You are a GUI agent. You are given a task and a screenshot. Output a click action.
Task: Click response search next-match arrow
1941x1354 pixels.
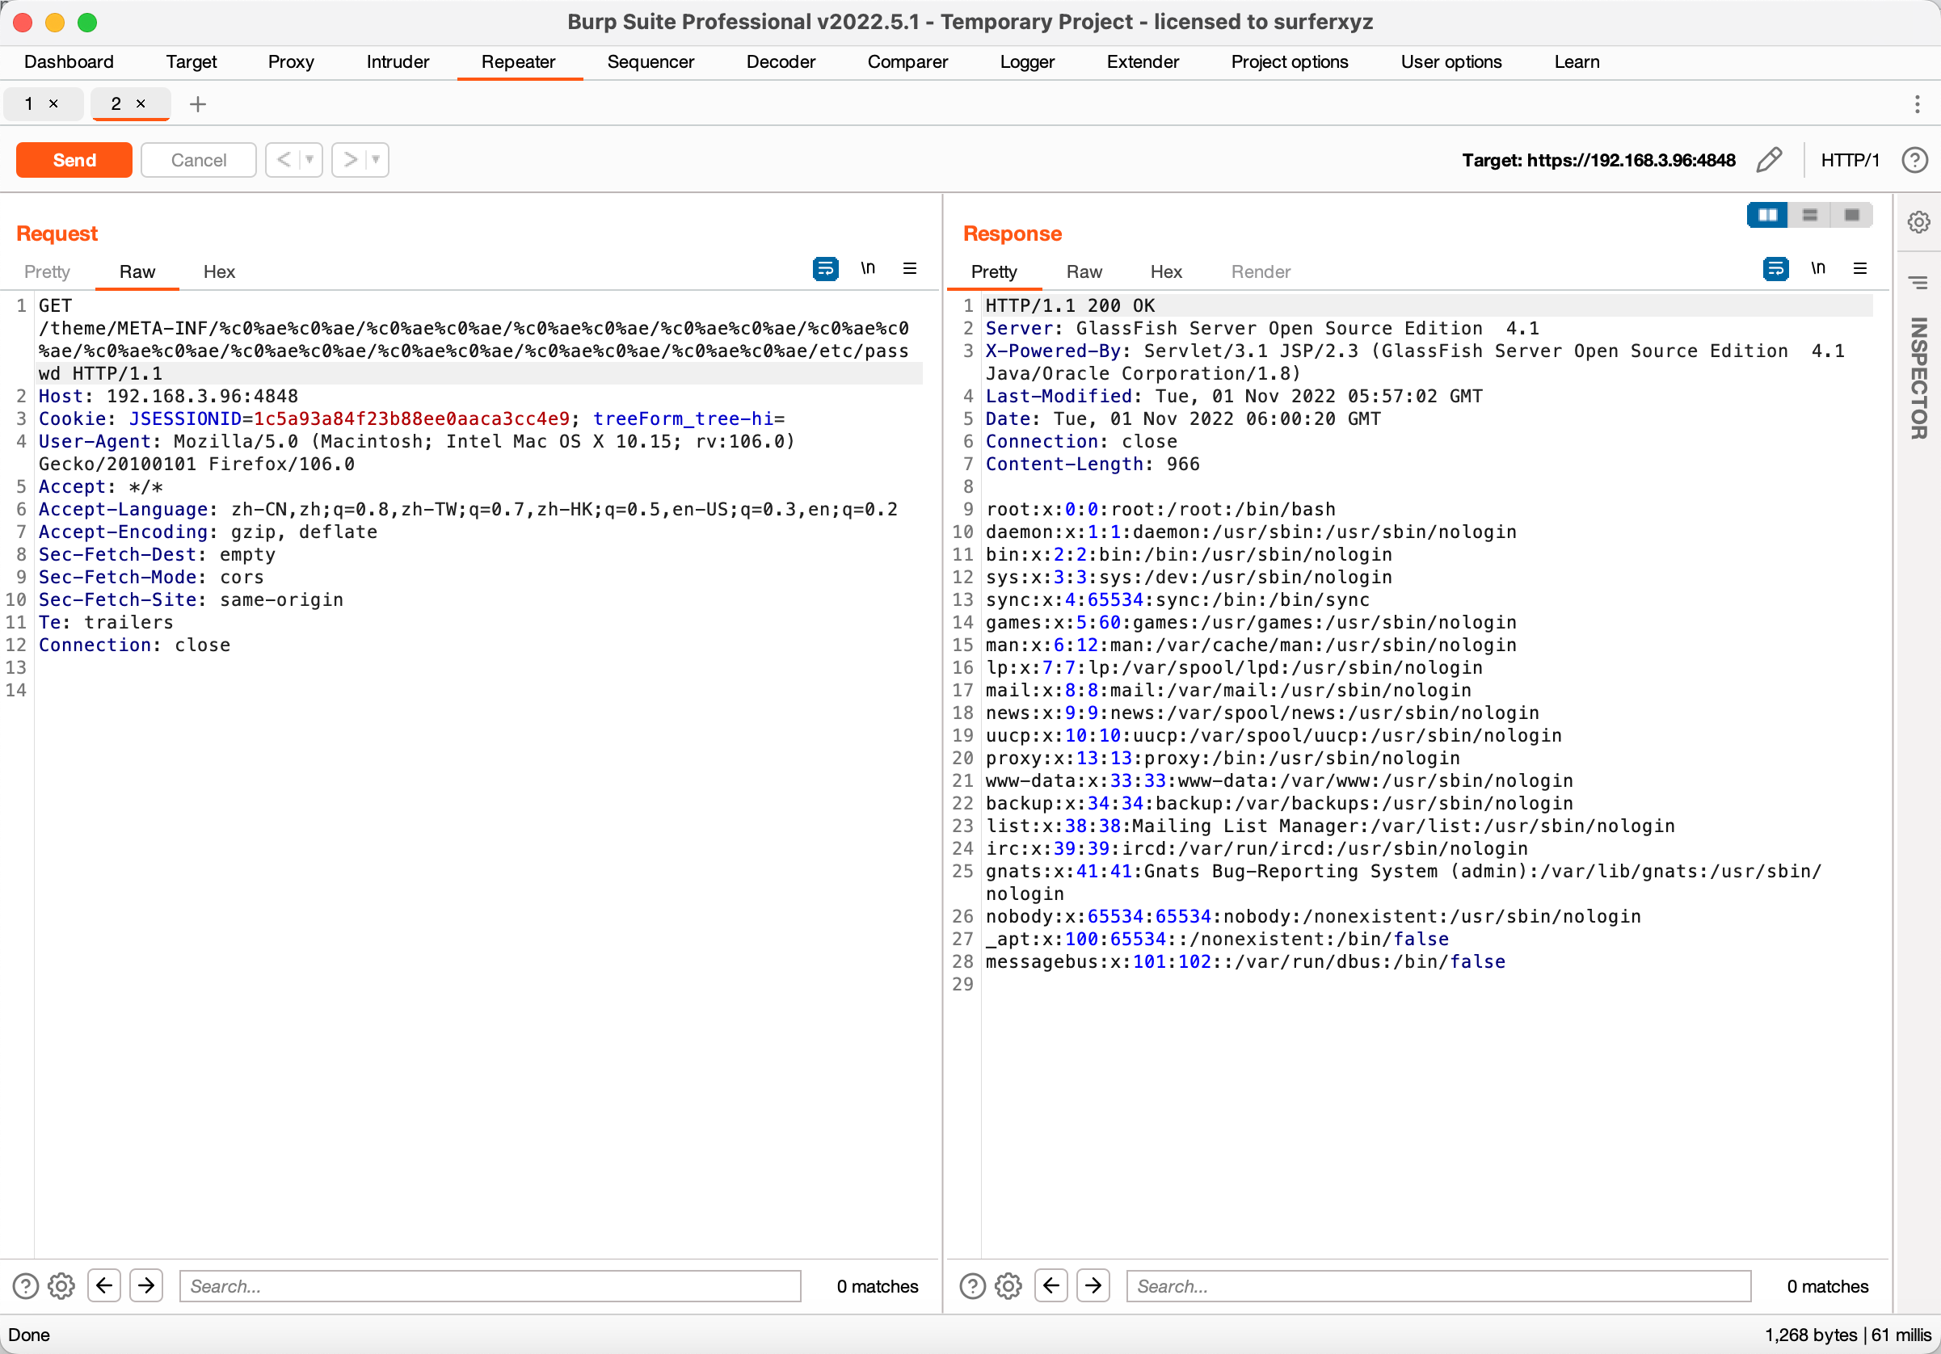click(1093, 1285)
